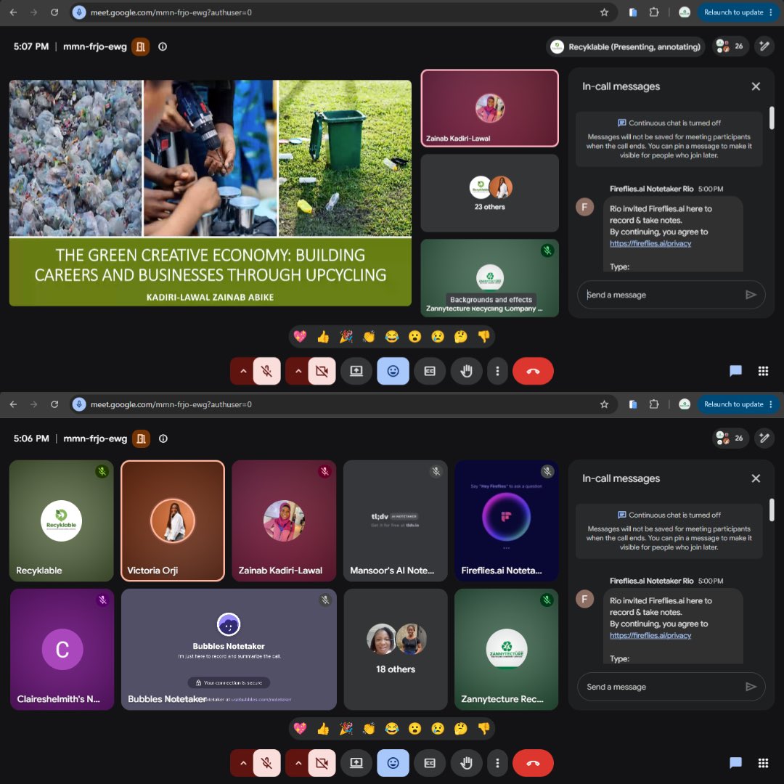Click the meeting details info icon beside the 5:06 PM clock

click(163, 438)
